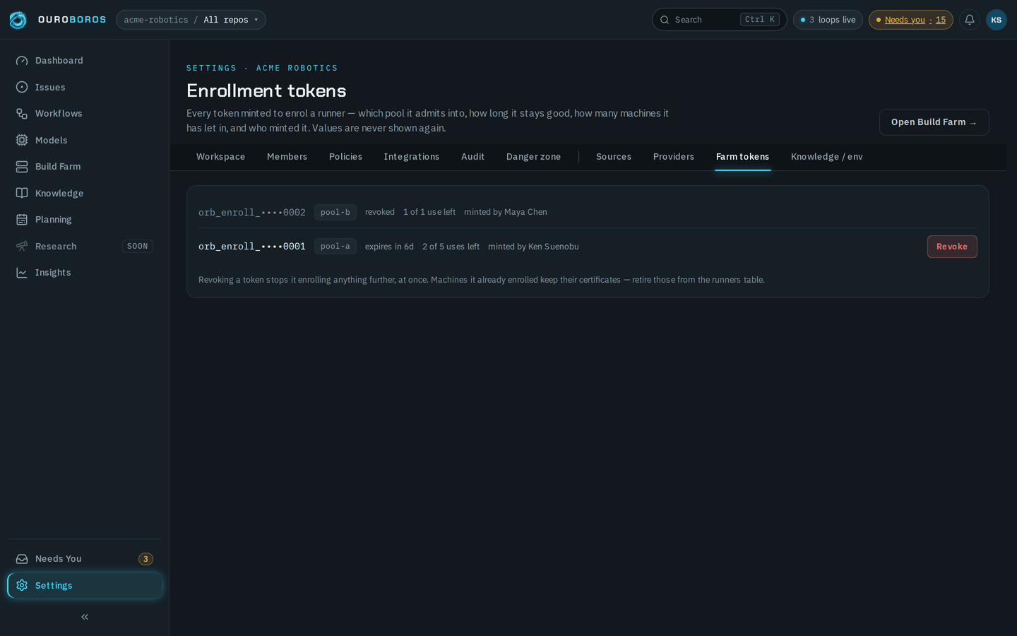This screenshot has height=636, width=1017.
Task: Collapse the sidebar with double chevron
Action: (85, 617)
